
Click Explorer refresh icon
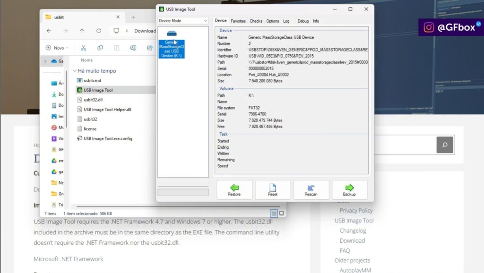coord(98,31)
